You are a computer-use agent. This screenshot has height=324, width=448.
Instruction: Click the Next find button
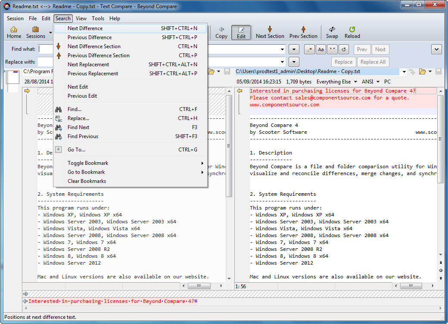(380, 49)
